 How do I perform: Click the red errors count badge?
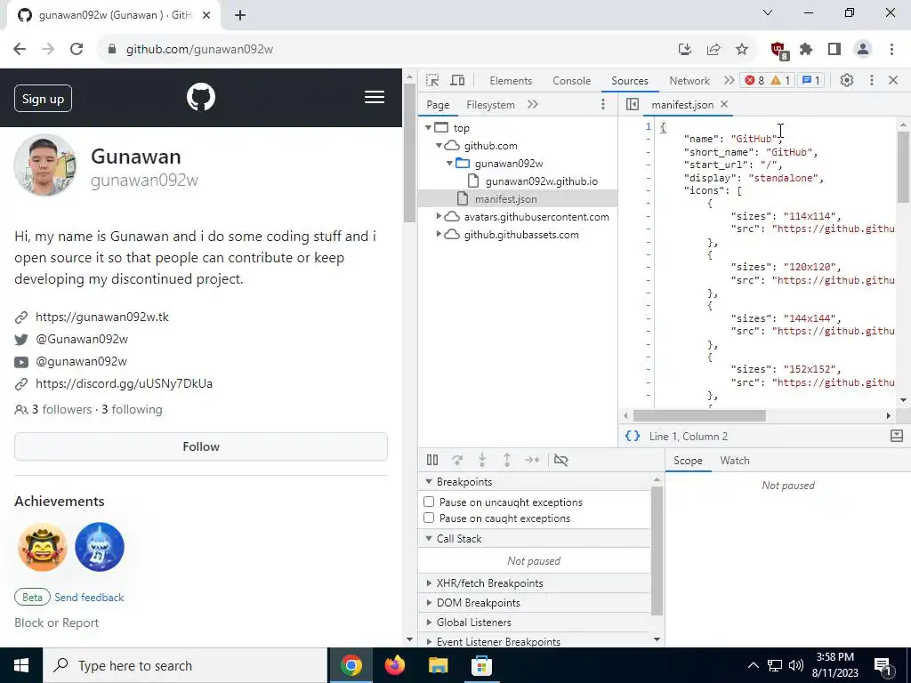click(754, 80)
